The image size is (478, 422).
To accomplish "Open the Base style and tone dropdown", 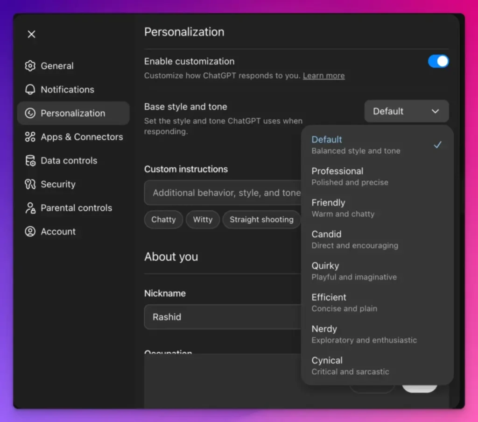I will click(406, 111).
